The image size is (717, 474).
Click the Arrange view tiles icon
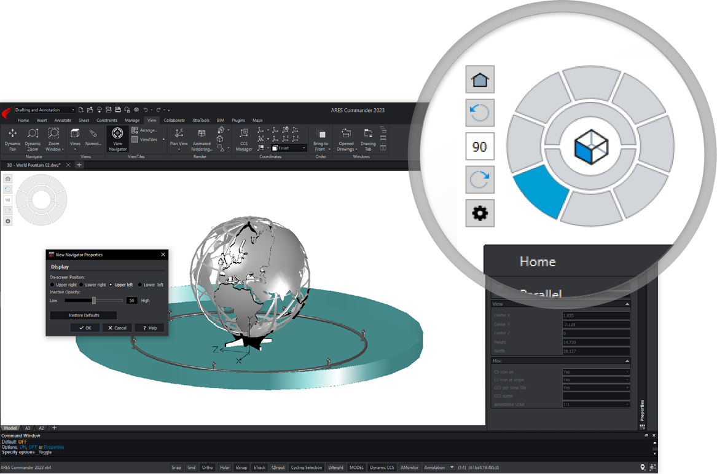coord(135,130)
